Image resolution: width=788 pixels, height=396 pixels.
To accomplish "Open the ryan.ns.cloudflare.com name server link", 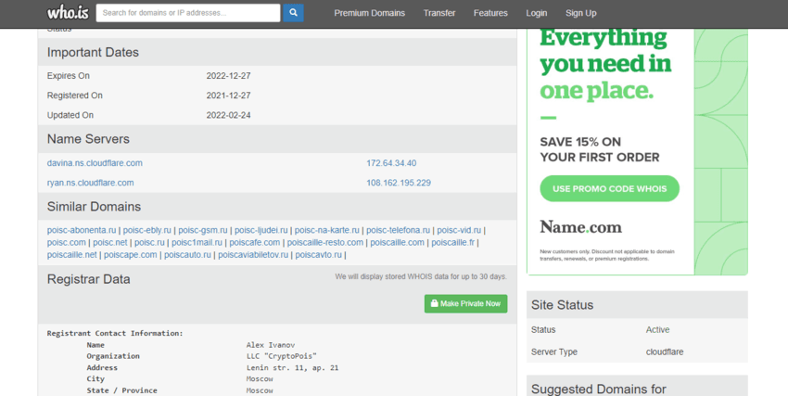I will coord(90,183).
